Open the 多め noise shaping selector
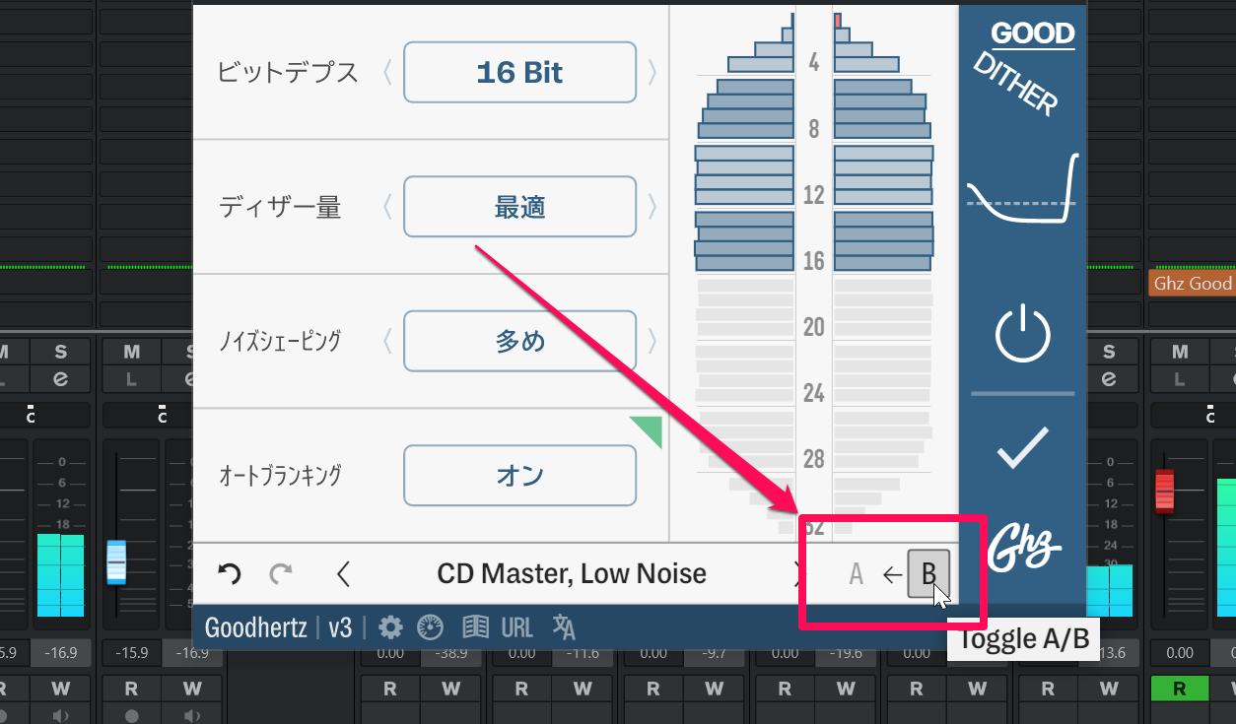Viewport: 1236px width, 724px height. coord(519,341)
